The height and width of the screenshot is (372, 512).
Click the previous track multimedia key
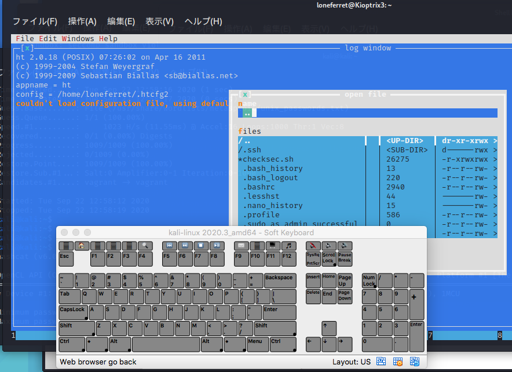[169, 246]
